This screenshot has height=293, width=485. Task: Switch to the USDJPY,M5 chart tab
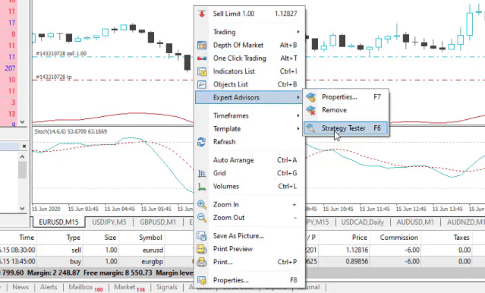pos(109,222)
